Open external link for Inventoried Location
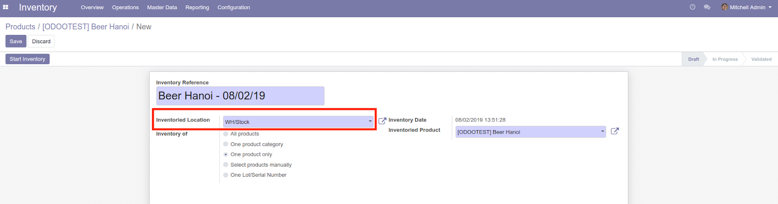The width and height of the screenshot is (778, 204). (382, 121)
